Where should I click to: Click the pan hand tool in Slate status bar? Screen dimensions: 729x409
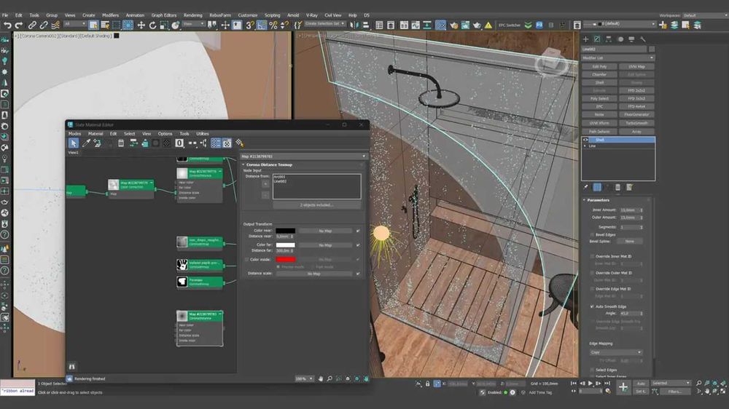[320, 379]
